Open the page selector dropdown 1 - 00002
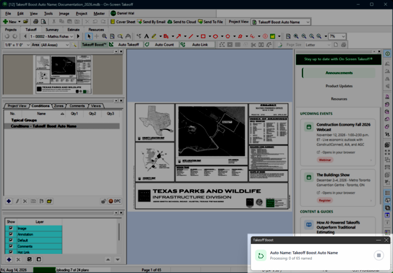Image resolution: width=393 pixels, height=273 pixels. click(x=52, y=36)
